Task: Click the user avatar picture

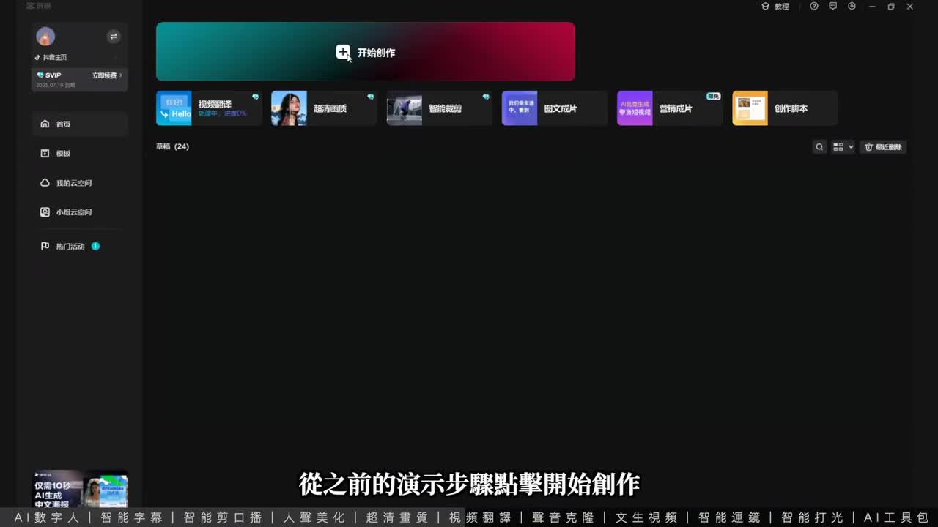Action: [45, 37]
